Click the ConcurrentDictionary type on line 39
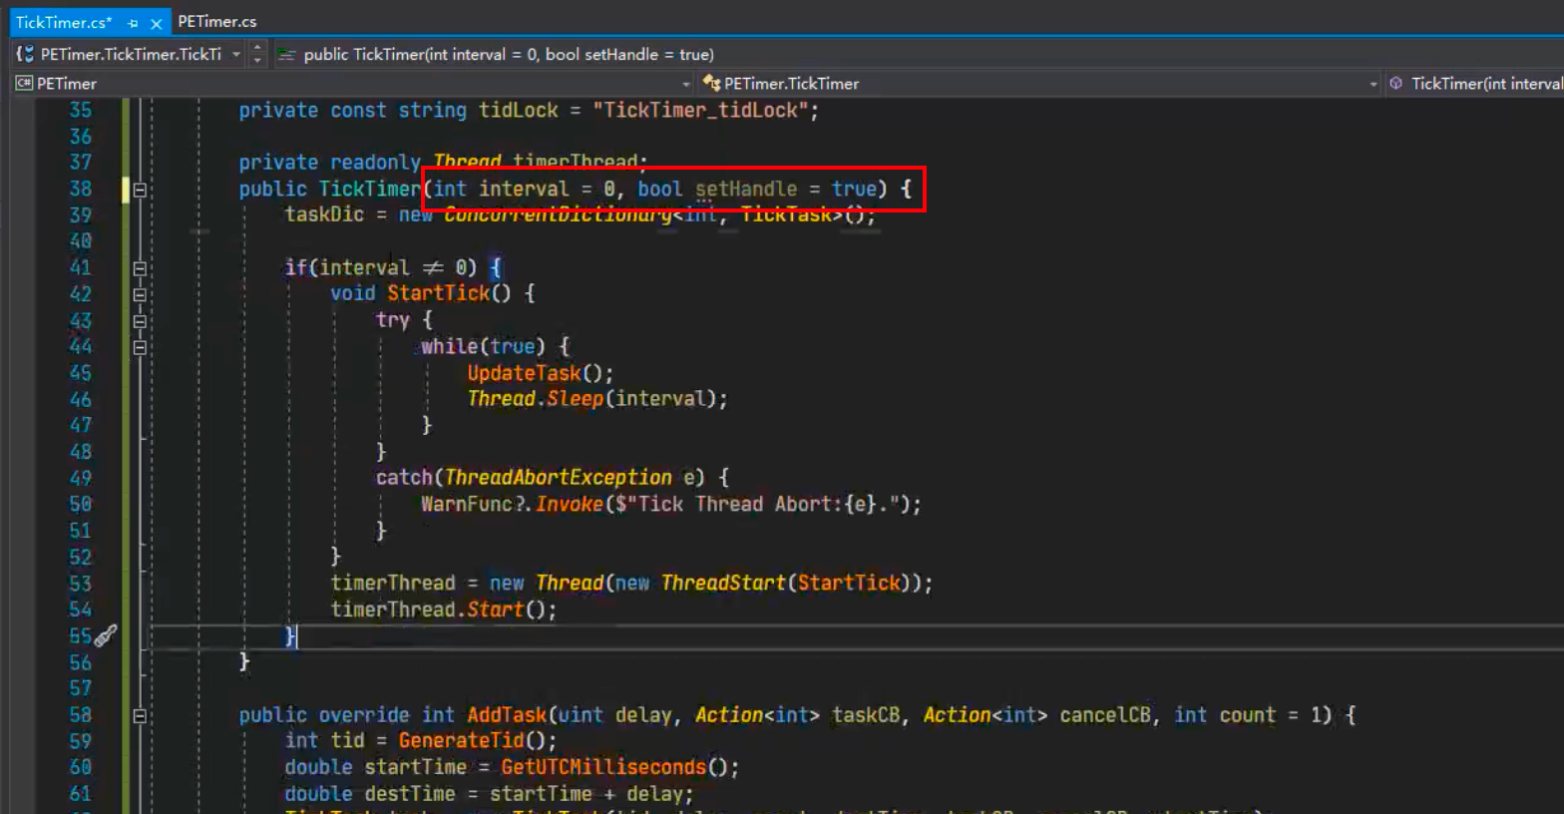The image size is (1564, 814). pos(558,214)
